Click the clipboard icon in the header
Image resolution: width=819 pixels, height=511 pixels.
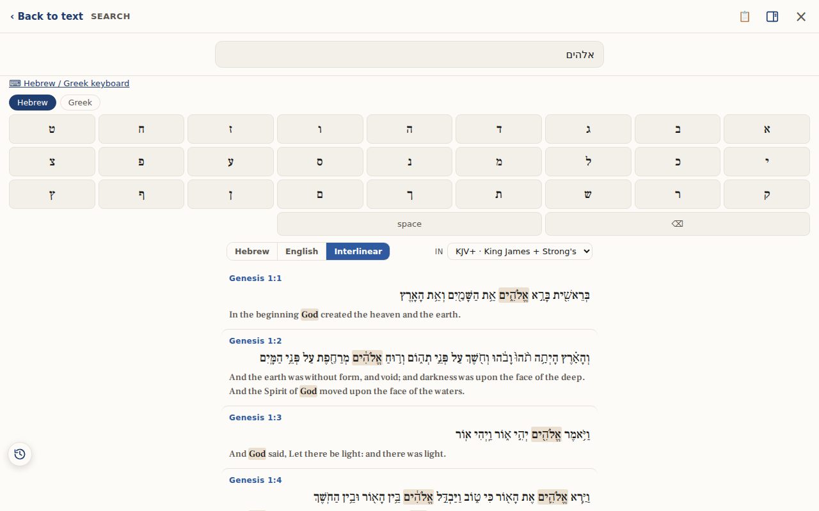(x=744, y=17)
